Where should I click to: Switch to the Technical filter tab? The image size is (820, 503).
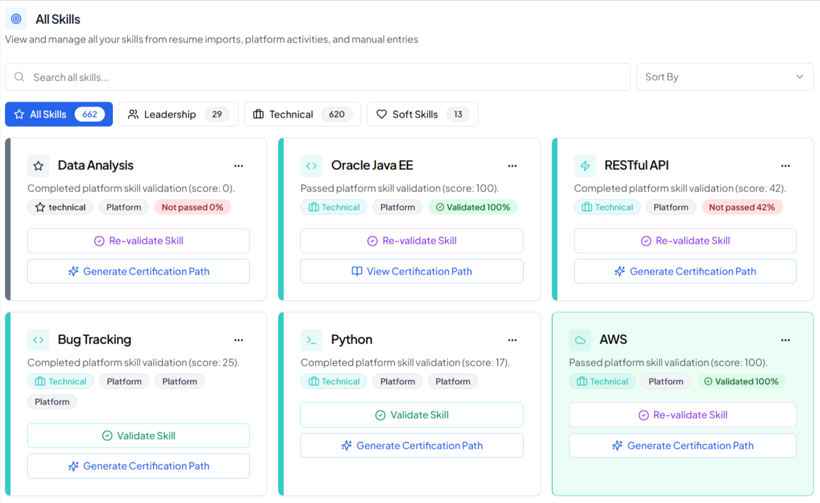[x=303, y=115]
